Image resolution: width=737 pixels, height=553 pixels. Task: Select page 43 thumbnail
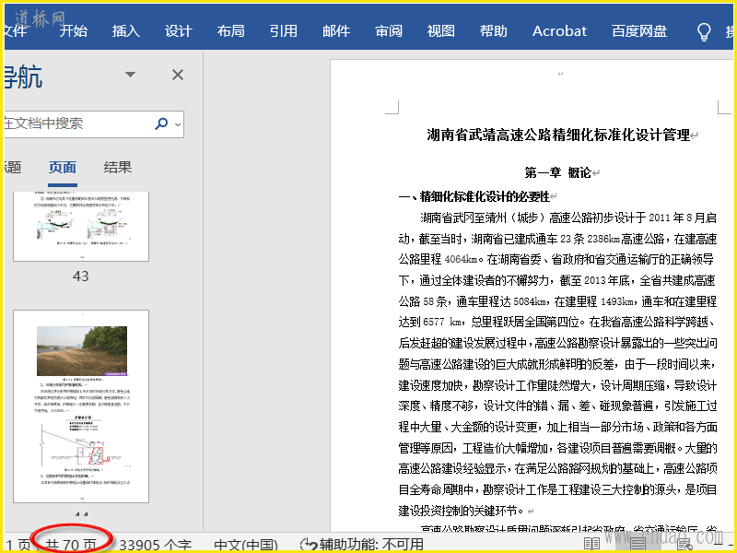[81, 226]
